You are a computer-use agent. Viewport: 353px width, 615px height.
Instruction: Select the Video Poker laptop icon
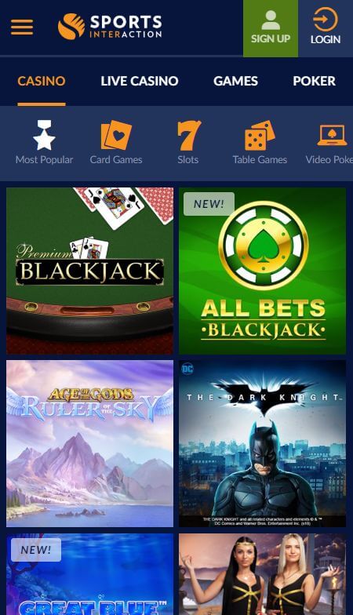tap(333, 135)
